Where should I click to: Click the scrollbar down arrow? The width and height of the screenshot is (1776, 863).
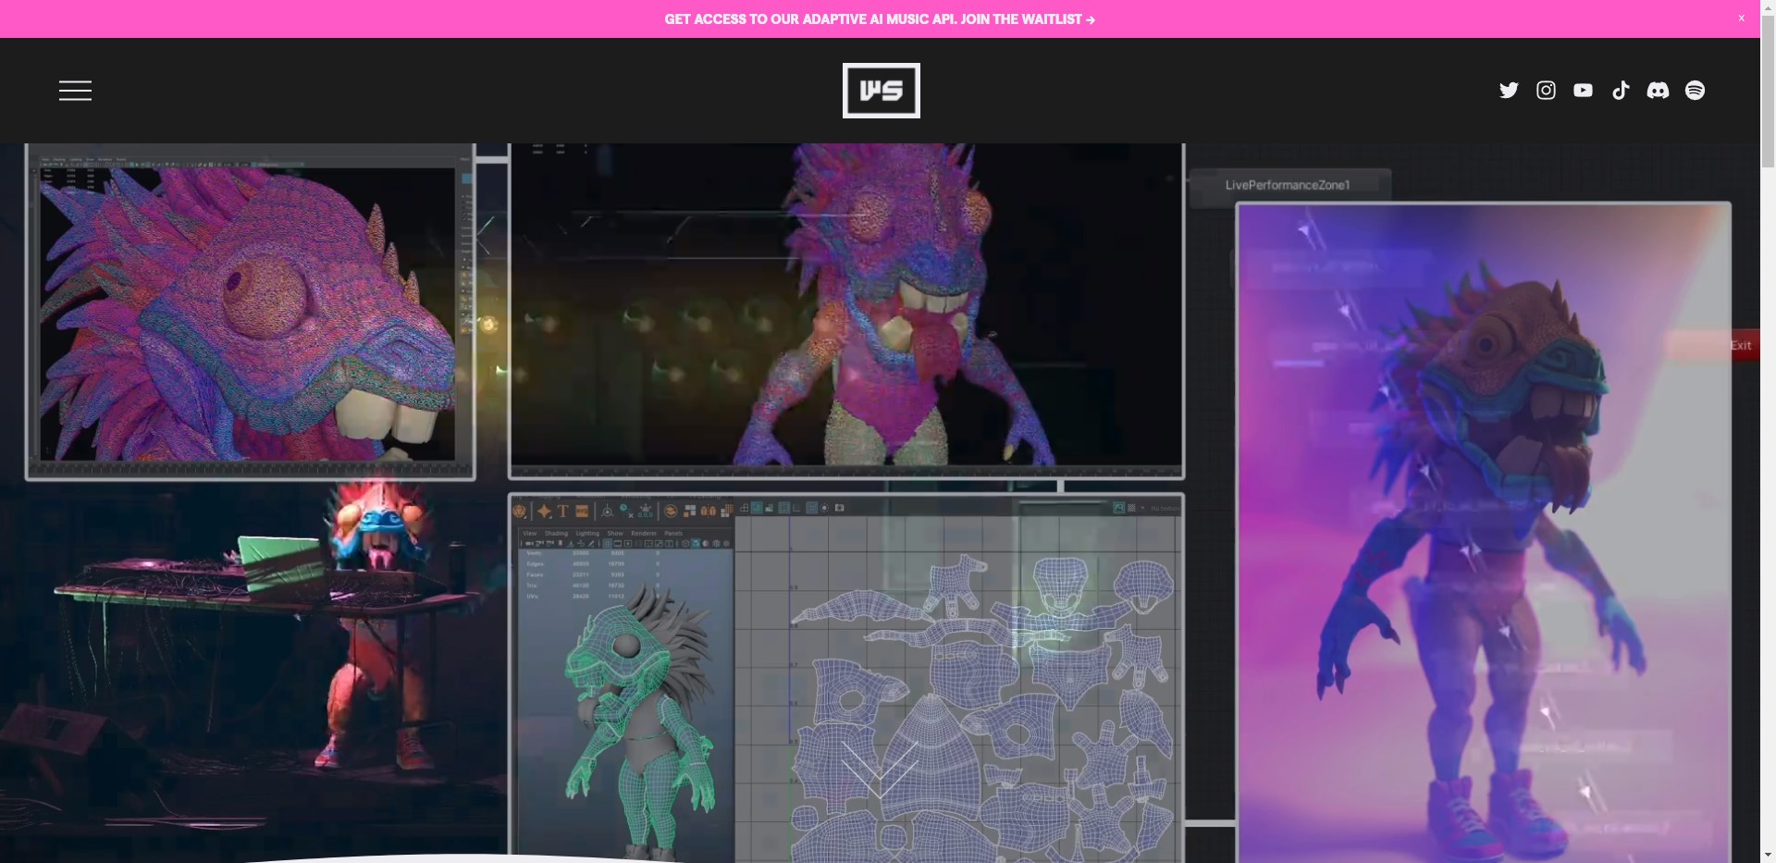tap(1768, 856)
